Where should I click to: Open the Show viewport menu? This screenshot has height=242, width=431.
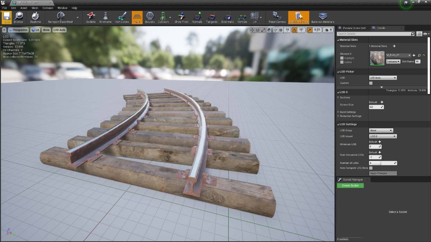(46, 30)
